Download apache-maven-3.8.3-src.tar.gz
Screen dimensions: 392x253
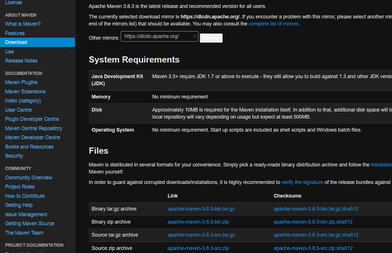coord(201,235)
